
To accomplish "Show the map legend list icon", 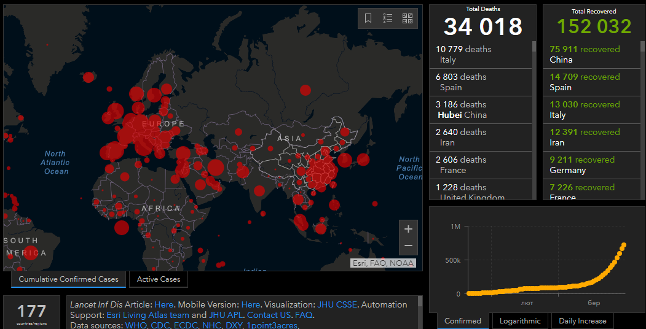I will 388,18.
